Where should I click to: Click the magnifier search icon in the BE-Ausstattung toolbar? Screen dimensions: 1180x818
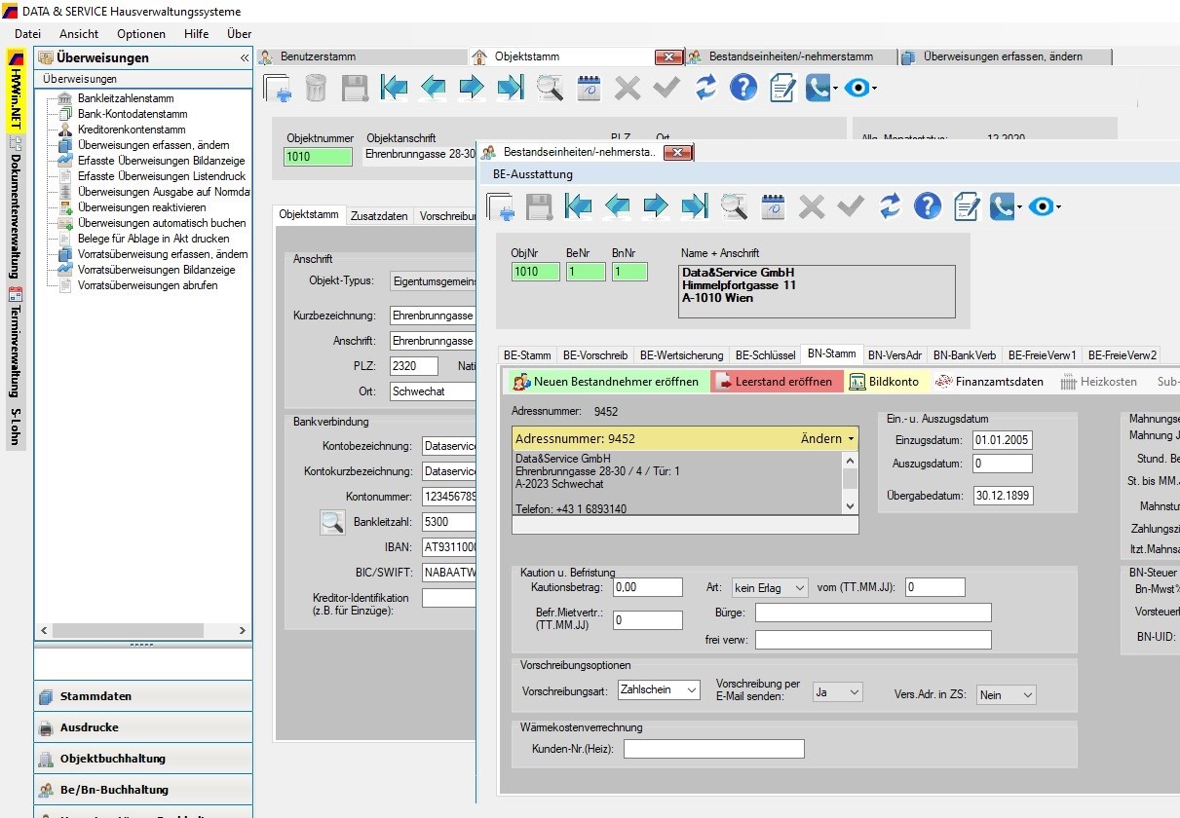click(x=734, y=205)
